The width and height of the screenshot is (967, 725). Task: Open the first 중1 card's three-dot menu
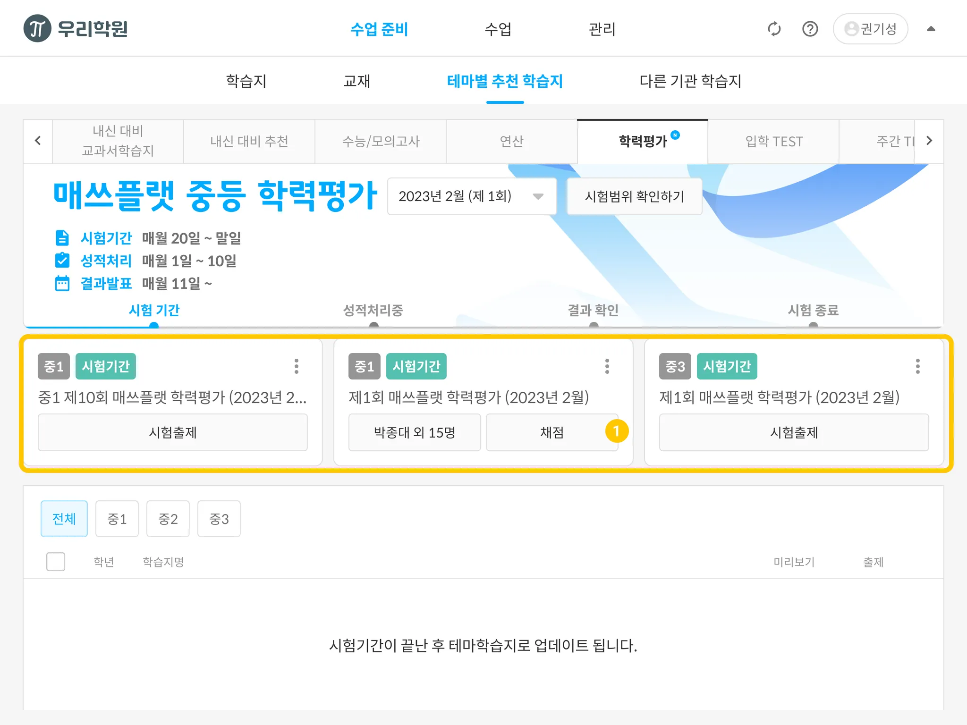297,366
